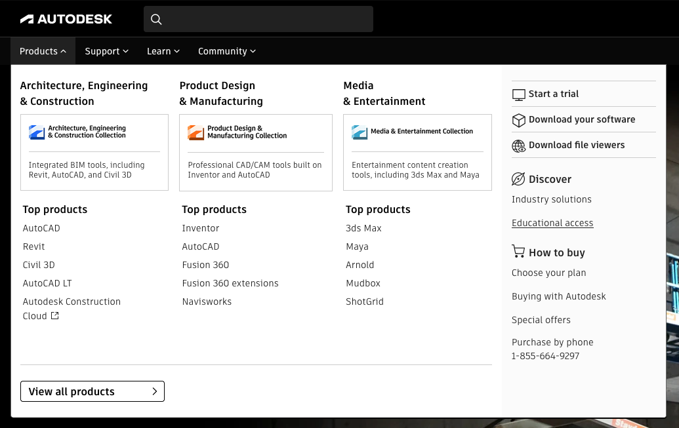Click the Media & Entertainment heading

pyautogui.click(x=384, y=94)
